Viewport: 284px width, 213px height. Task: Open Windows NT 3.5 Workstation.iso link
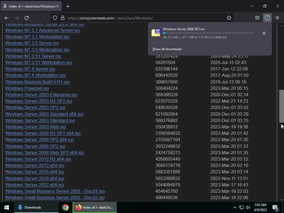(37, 50)
